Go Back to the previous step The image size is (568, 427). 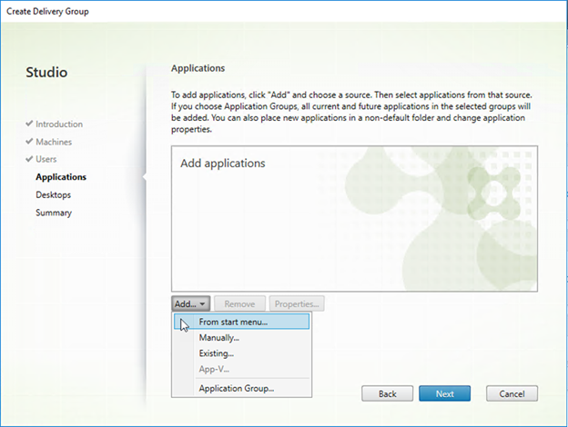click(x=387, y=393)
